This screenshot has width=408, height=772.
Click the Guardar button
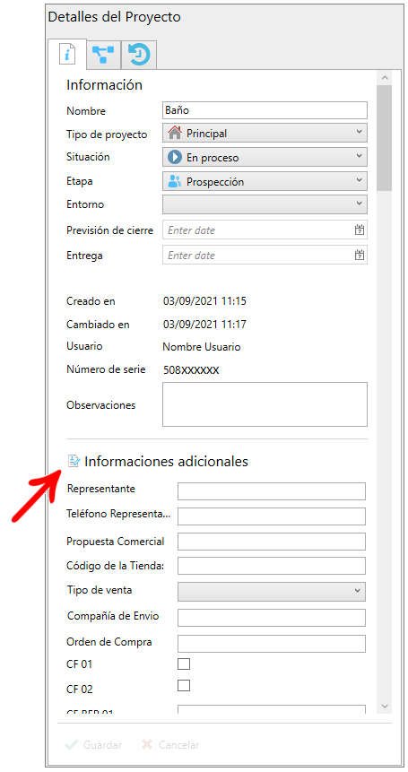[x=93, y=745]
